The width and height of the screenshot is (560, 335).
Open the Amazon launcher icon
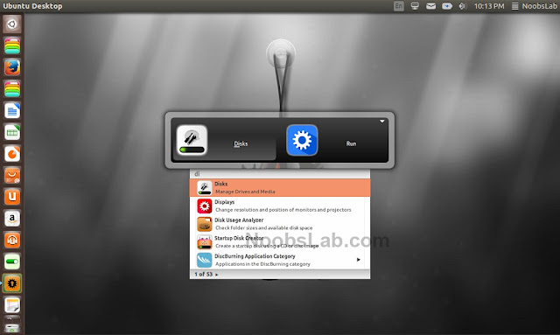12,219
